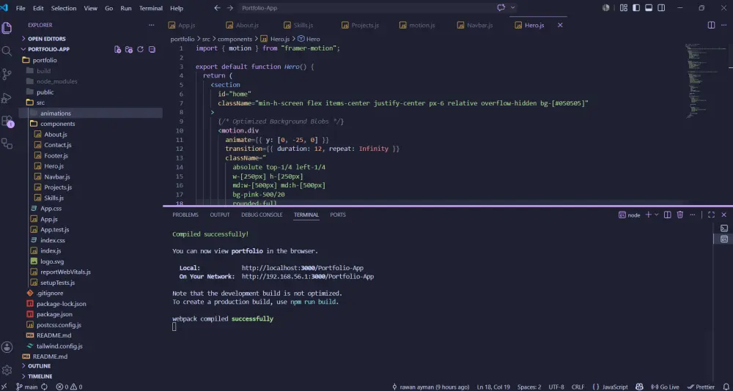Split the terminal
The image size is (733, 391).
click(x=668, y=215)
